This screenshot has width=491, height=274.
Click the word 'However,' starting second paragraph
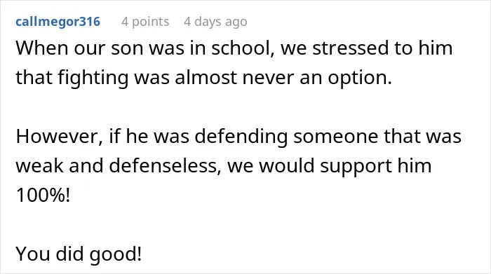click(60, 137)
